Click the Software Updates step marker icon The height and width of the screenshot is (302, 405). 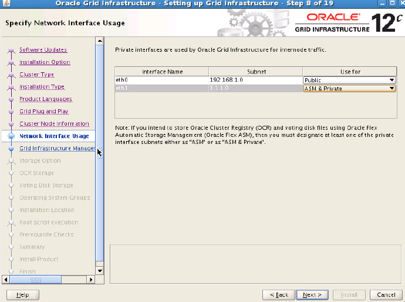(11, 50)
